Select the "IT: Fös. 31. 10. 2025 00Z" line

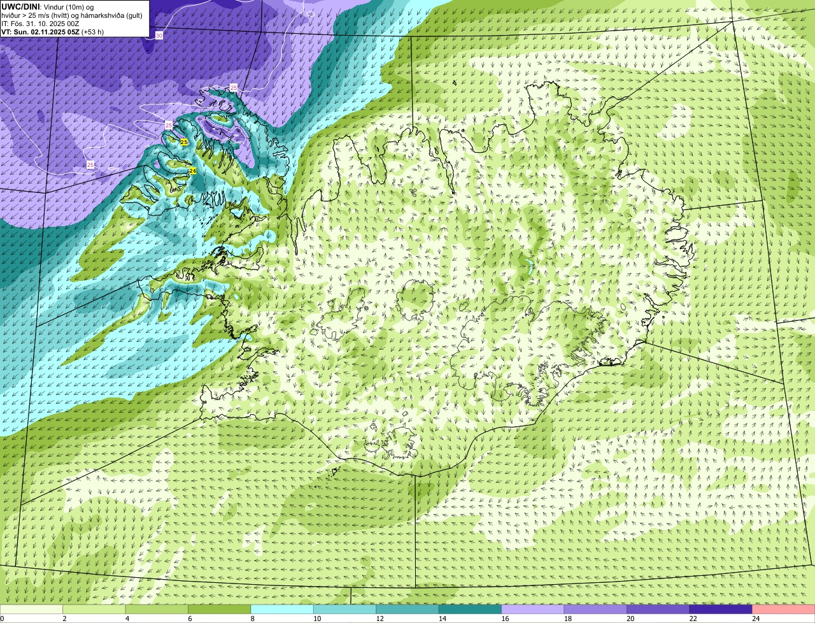tap(40, 24)
